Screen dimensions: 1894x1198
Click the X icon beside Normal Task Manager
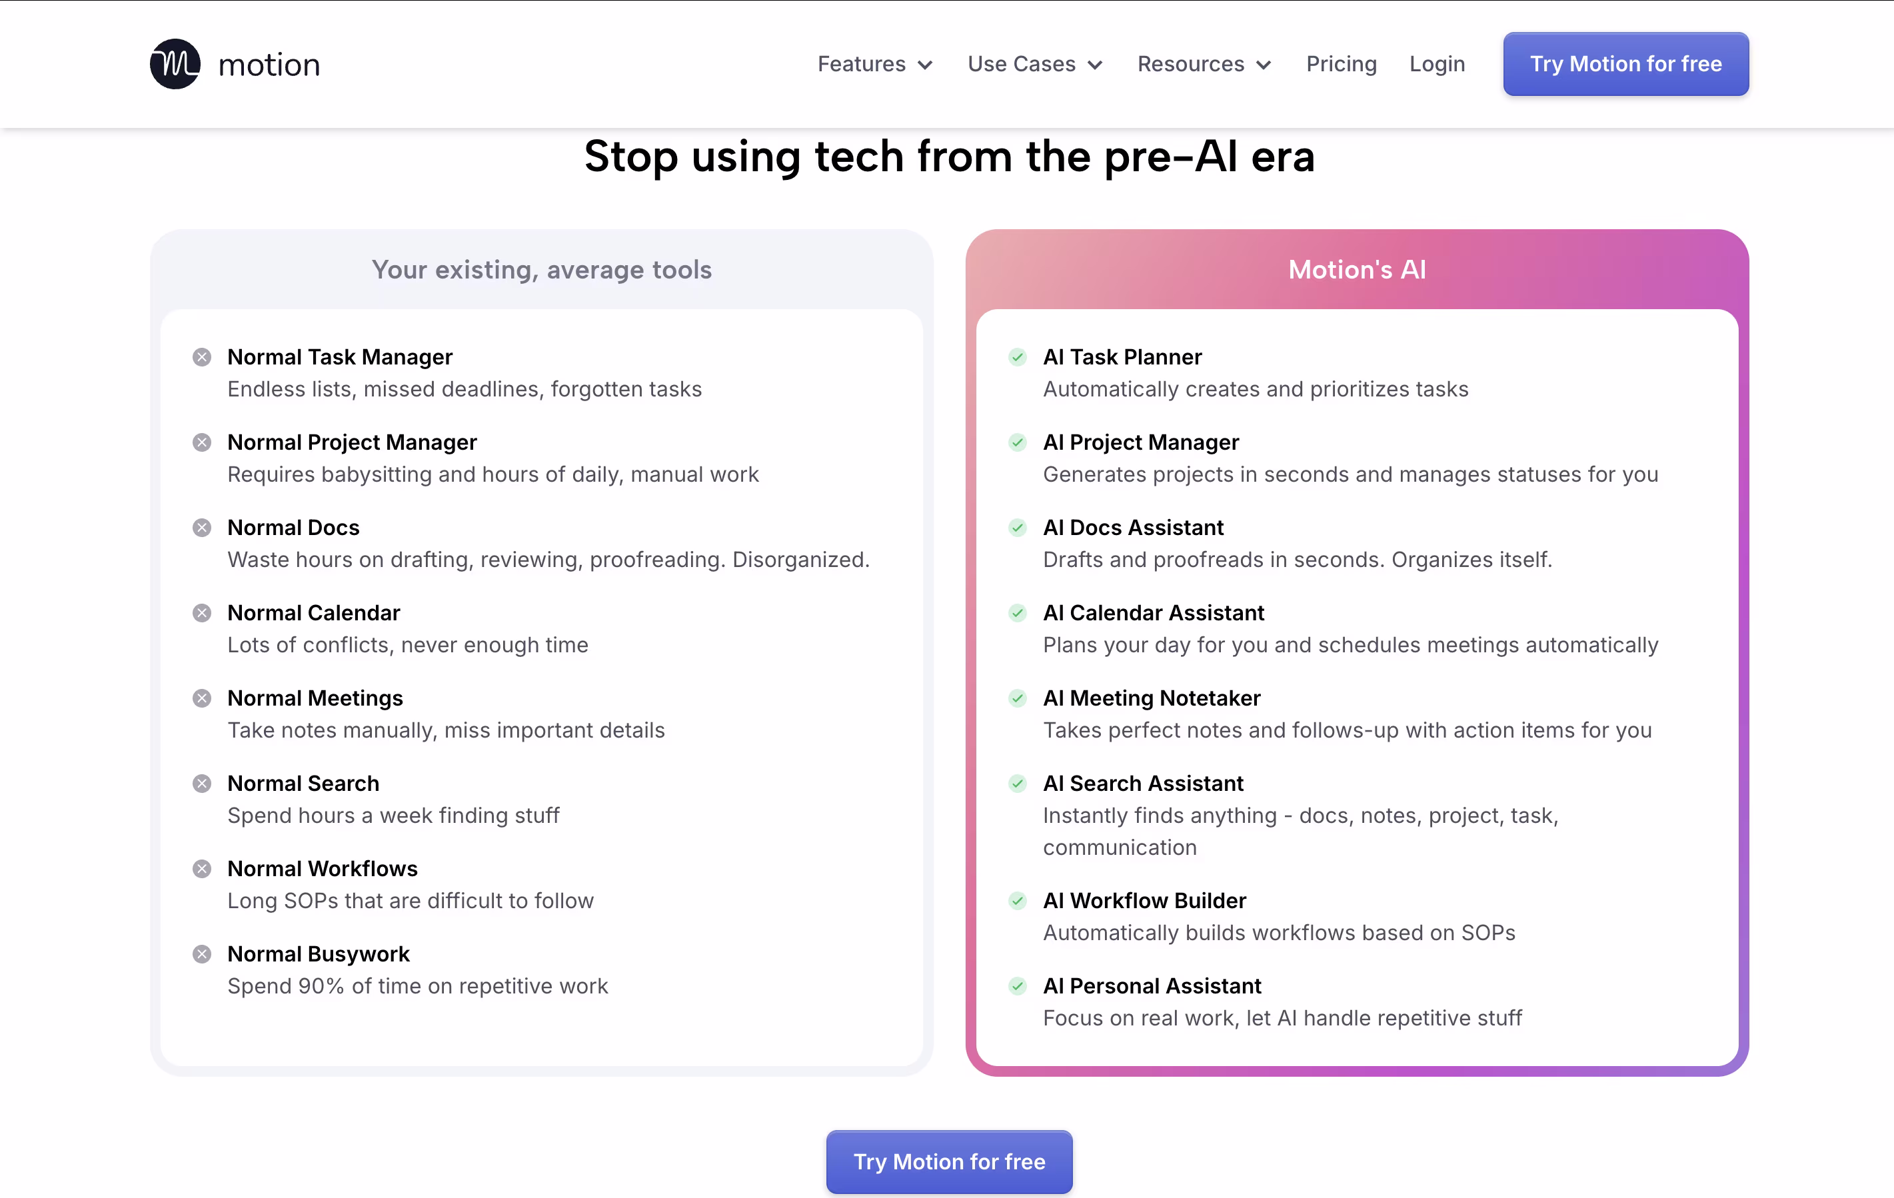[x=202, y=357]
